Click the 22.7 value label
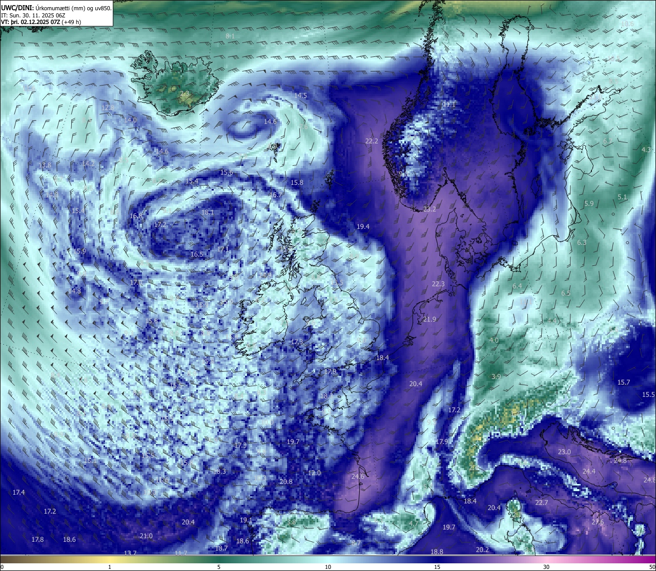Viewport: 656px width, 571px height. pyautogui.click(x=542, y=502)
